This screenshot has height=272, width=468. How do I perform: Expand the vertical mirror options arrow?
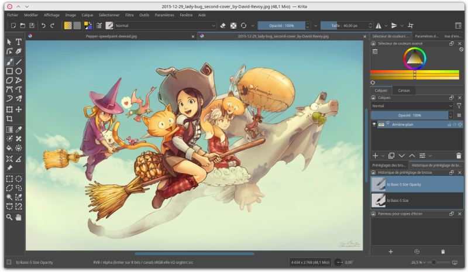point(402,26)
